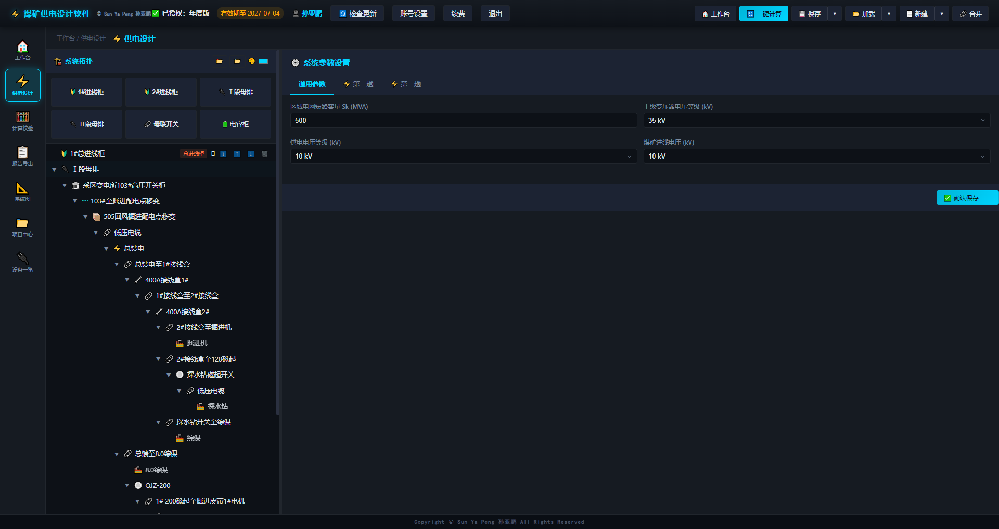The image size is (999, 529).
Task: Switch to 第一趟 tab
Action: coord(358,84)
